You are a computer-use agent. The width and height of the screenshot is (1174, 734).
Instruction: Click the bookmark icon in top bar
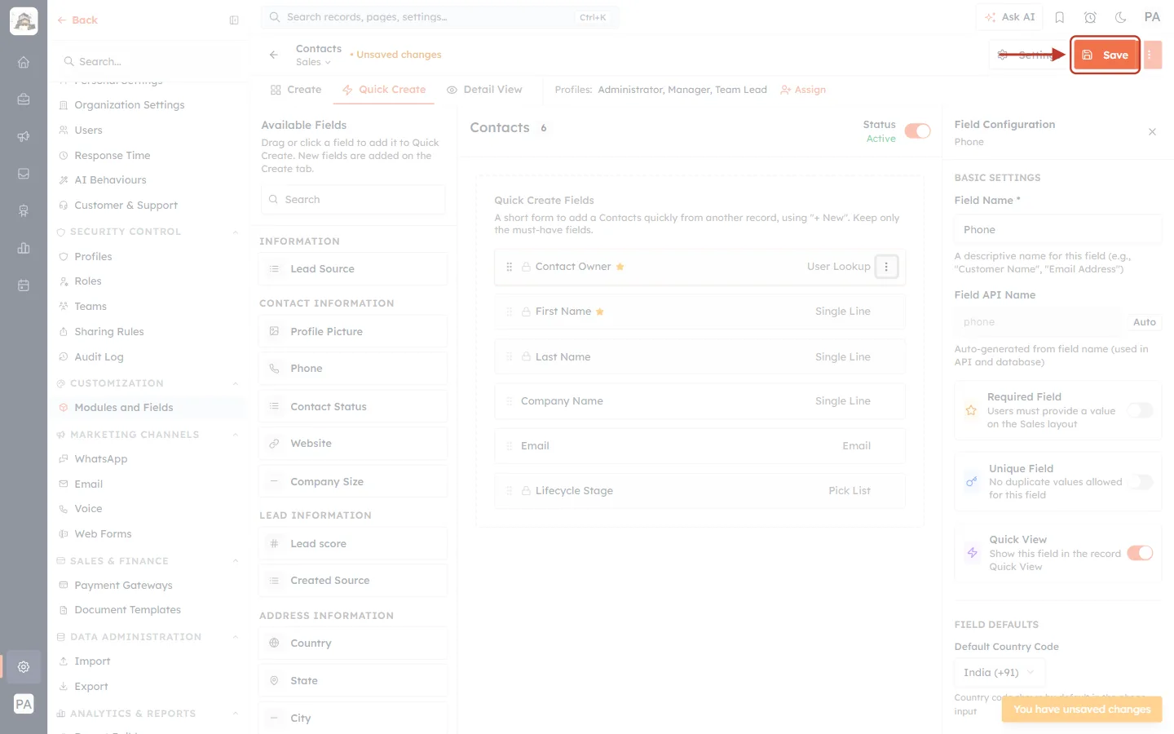tap(1060, 17)
